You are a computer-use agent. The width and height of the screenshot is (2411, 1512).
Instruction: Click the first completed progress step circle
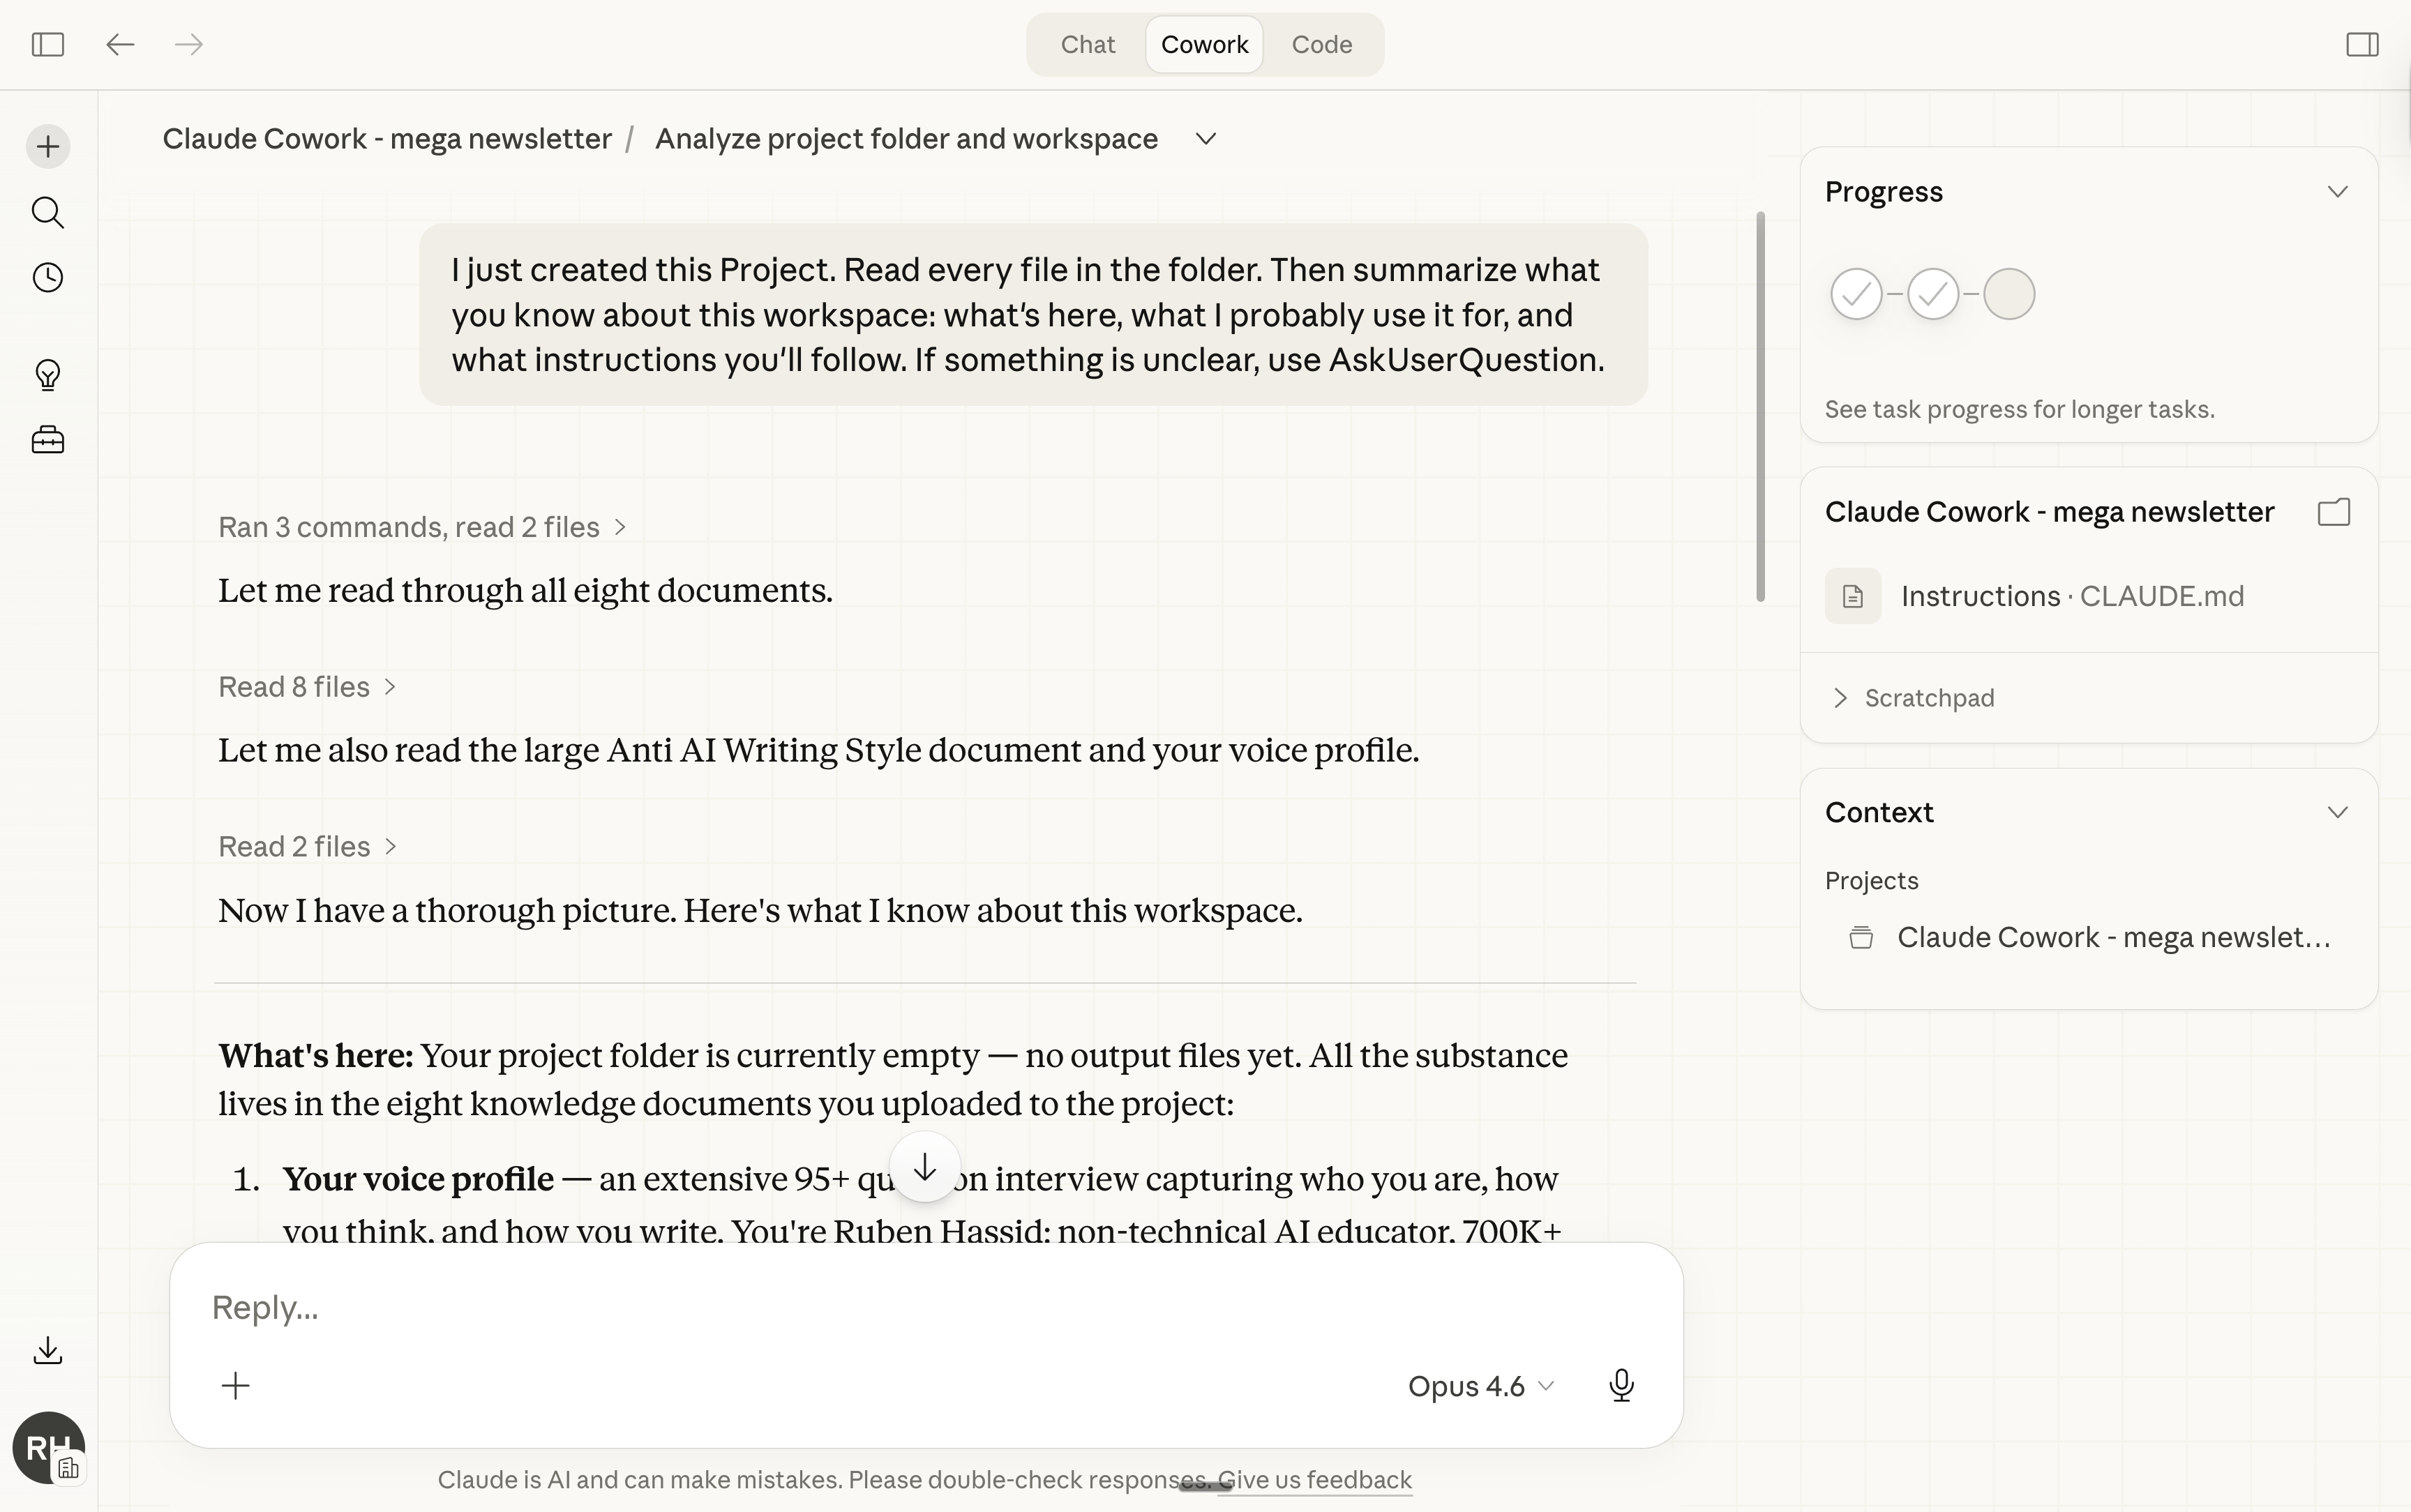(1856, 294)
